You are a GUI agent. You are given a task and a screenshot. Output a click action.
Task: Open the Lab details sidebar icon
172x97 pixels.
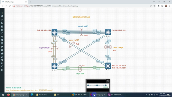tap(2, 43)
